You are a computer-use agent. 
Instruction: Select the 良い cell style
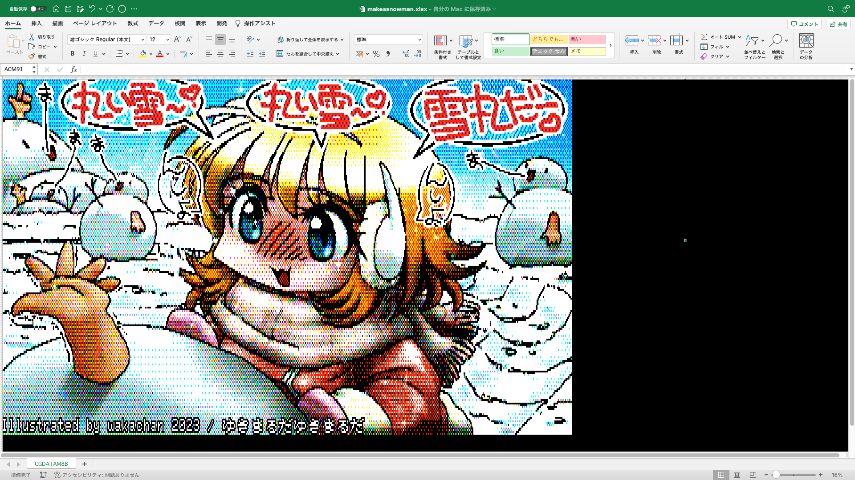(x=511, y=52)
